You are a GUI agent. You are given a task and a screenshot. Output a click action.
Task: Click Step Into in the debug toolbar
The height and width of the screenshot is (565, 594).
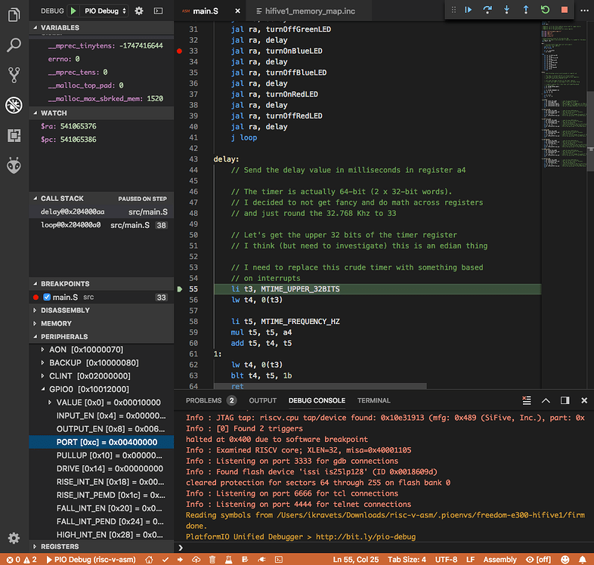click(x=506, y=10)
